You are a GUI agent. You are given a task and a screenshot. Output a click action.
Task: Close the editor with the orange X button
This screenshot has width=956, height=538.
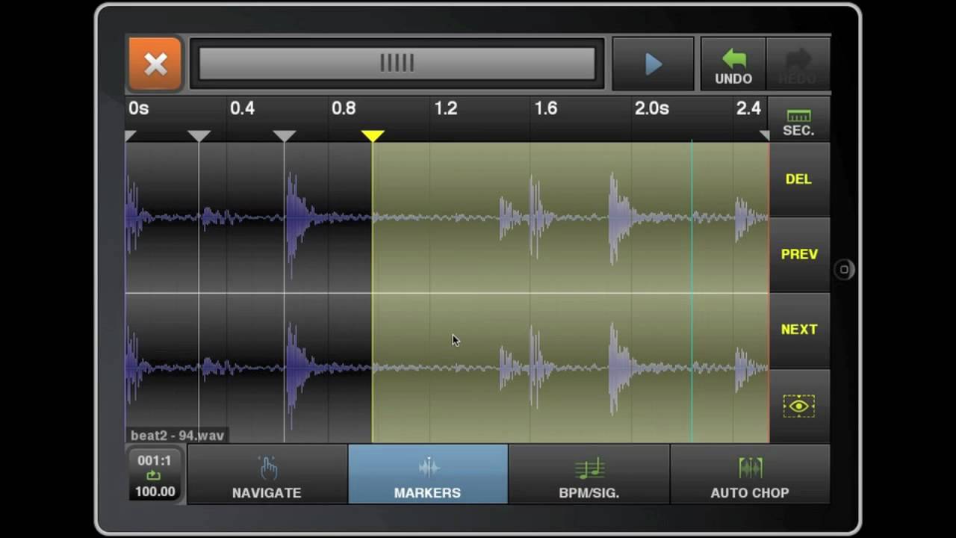click(155, 64)
